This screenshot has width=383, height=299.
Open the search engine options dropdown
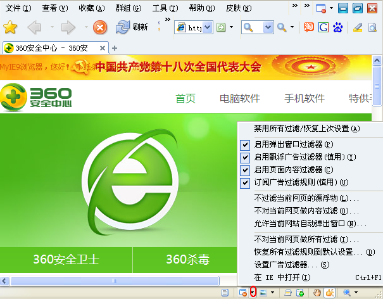292,27
